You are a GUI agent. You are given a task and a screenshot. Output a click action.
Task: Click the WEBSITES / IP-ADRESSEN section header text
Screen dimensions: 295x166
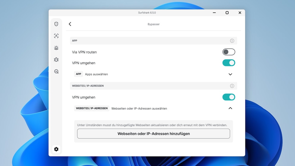coord(88,86)
